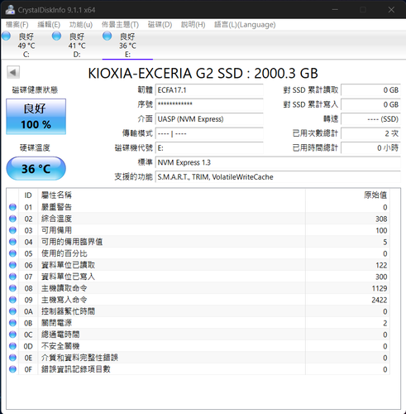This screenshot has width=406, height=414.
Task: Click the standard field NVM Express 1.3
Action: (278, 162)
